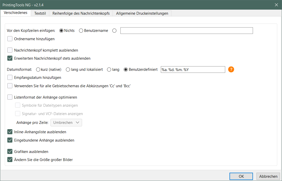Select Benutzerdefiniert date format
Screen dimensions: 282x181
tap(126, 70)
